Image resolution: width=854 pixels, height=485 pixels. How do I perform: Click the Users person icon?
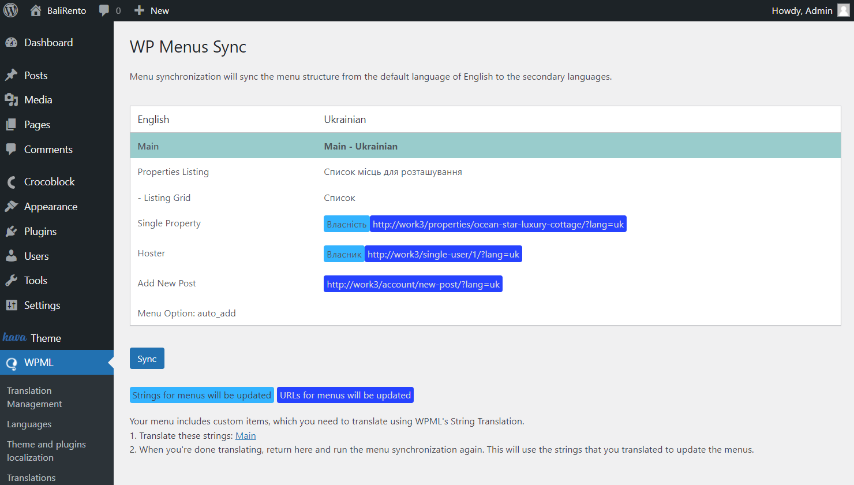pyautogui.click(x=11, y=256)
